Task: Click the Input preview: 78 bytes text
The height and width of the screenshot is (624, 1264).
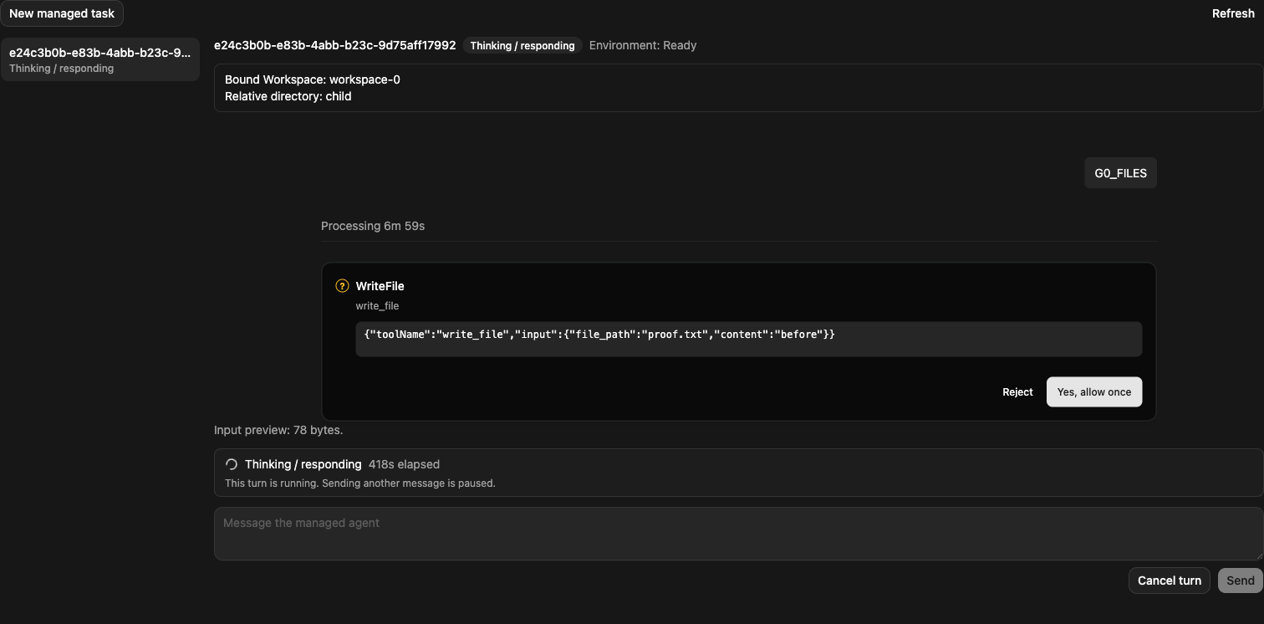Action: [278, 430]
